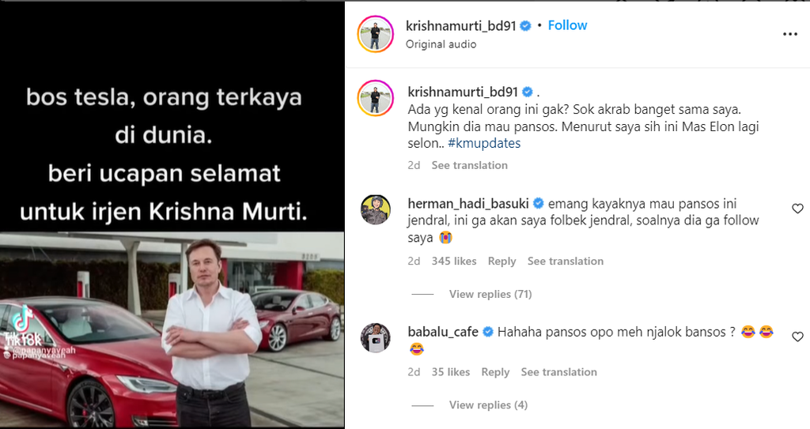Reply to babalu_cafe's comment
810x429 pixels.
click(x=495, y=372)
